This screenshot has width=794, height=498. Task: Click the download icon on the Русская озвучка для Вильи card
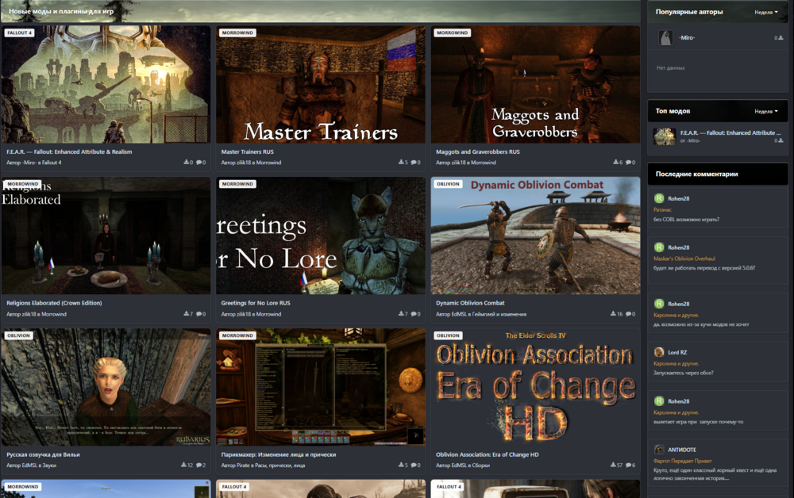pos(184,465)
